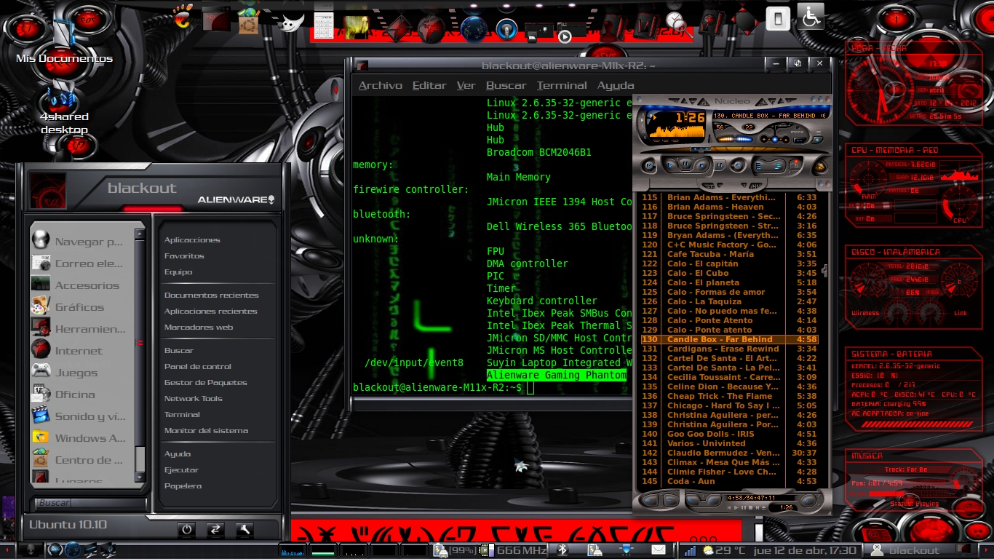Expand Accesorios category in start menu

coord(81,285)
